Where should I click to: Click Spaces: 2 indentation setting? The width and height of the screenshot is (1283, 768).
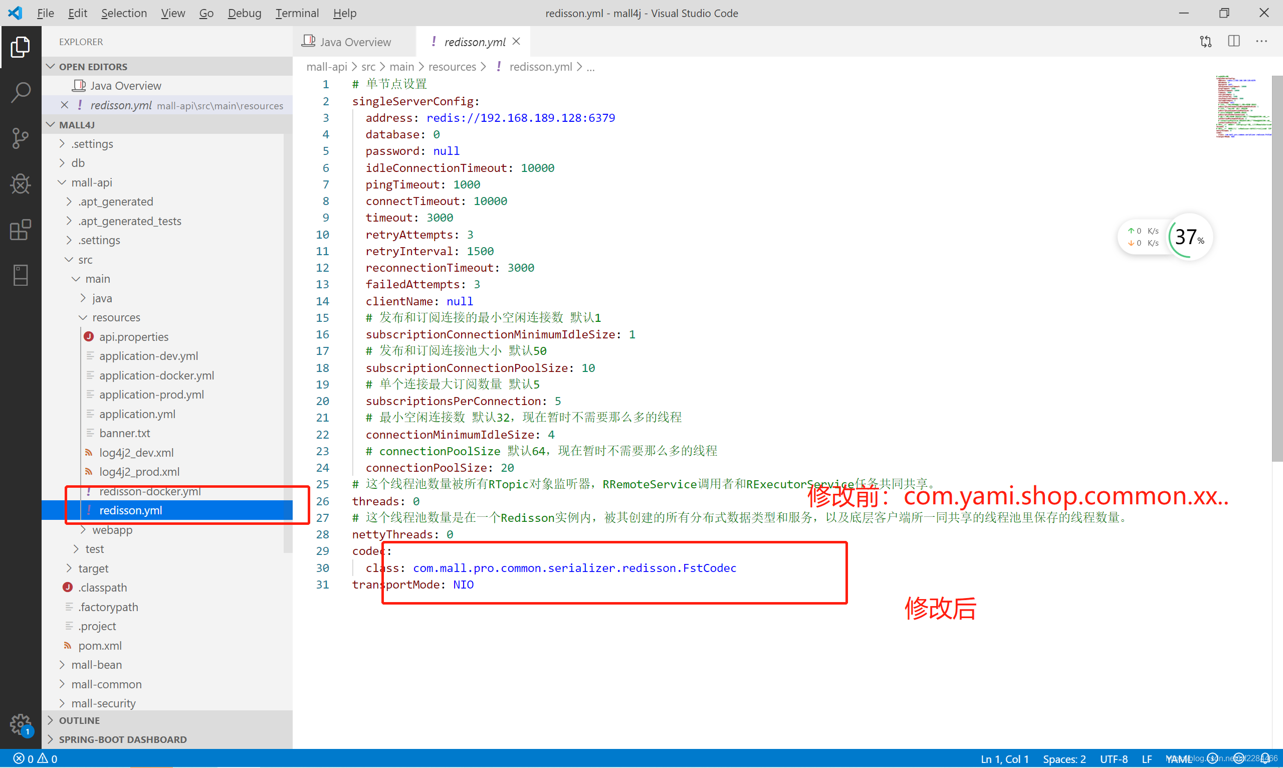pyautogui.click(x=1063, y=758)
